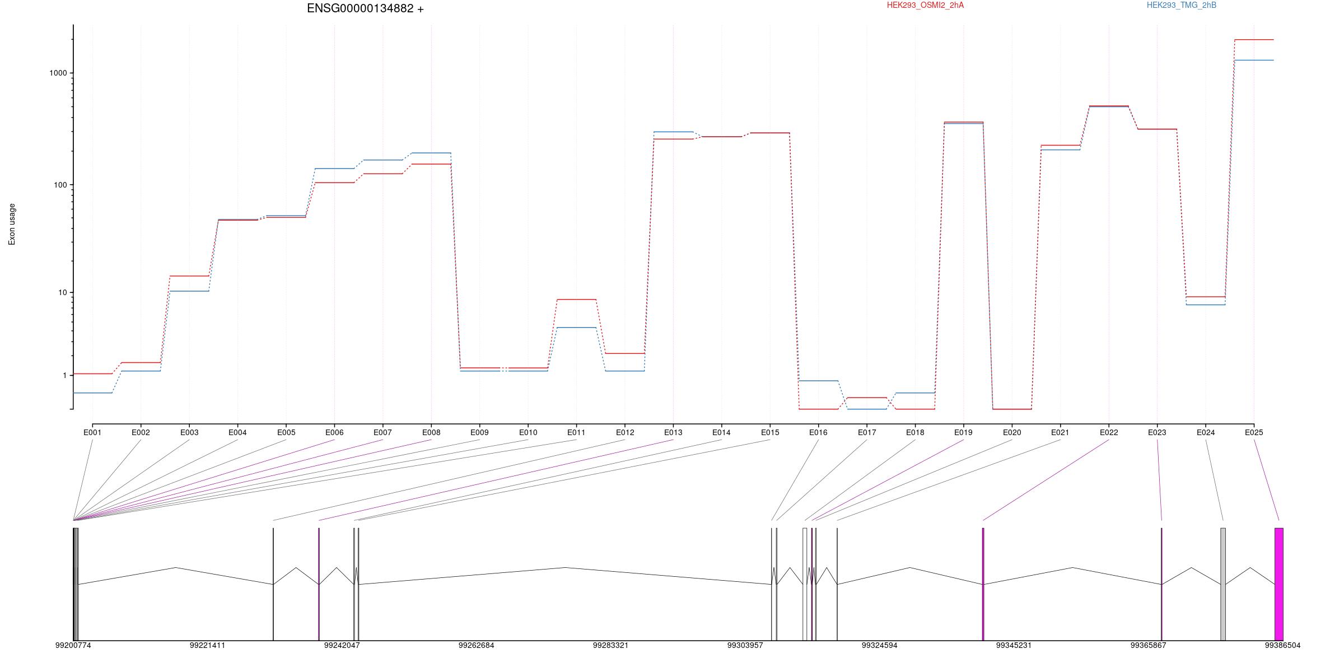Viewport: 1344px width, 672px height.
Task: Click exon label E018
Action: coord(915,432)
